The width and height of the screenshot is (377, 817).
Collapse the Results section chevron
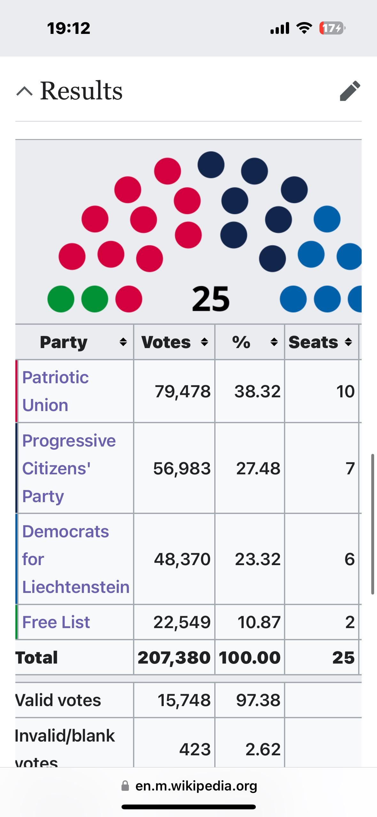click(24, 91)
